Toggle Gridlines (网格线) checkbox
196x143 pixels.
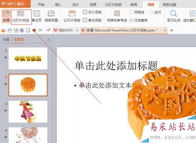pyautogui.click(x=131, y=12)
